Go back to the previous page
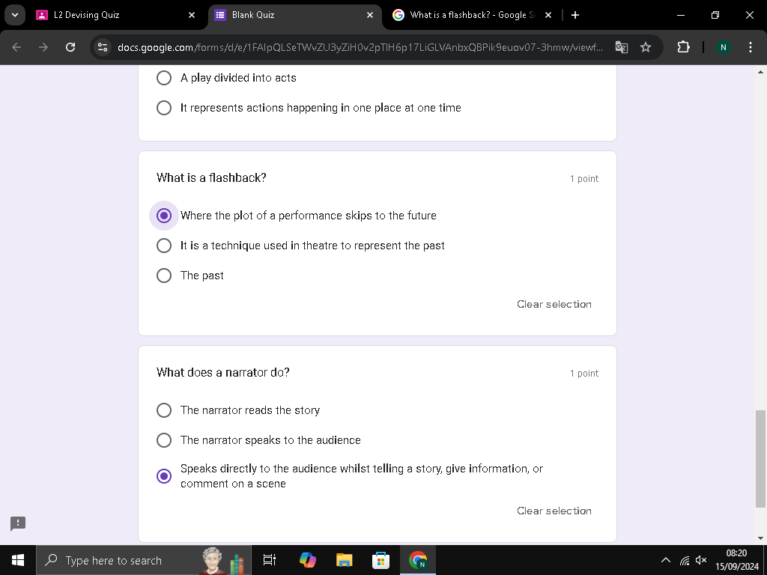767x575 pixels. [16, 47]
